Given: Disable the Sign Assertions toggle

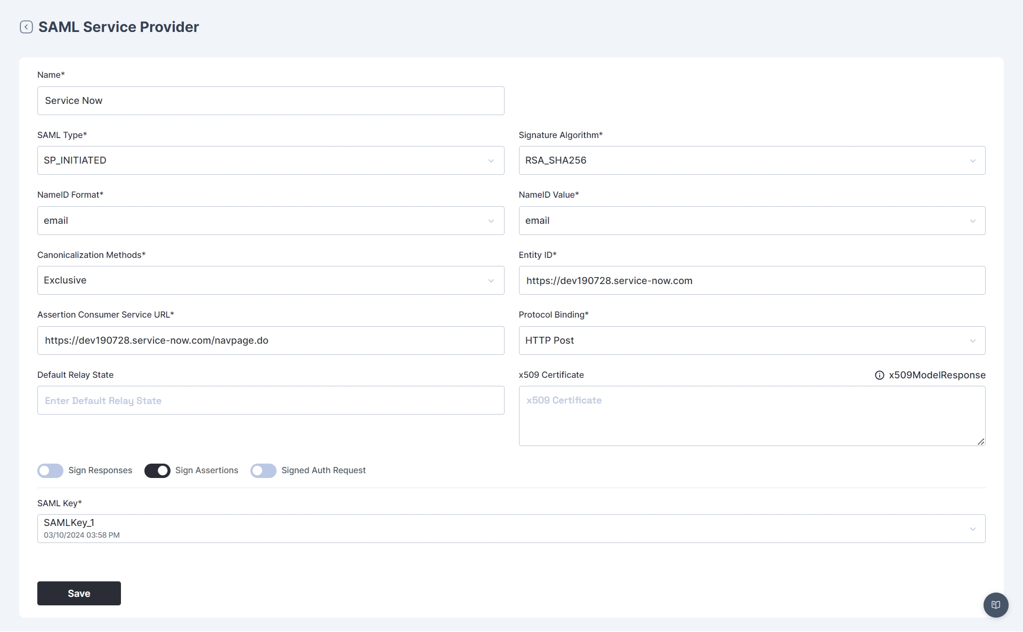Looking at the screenshot, I should 157,471.
